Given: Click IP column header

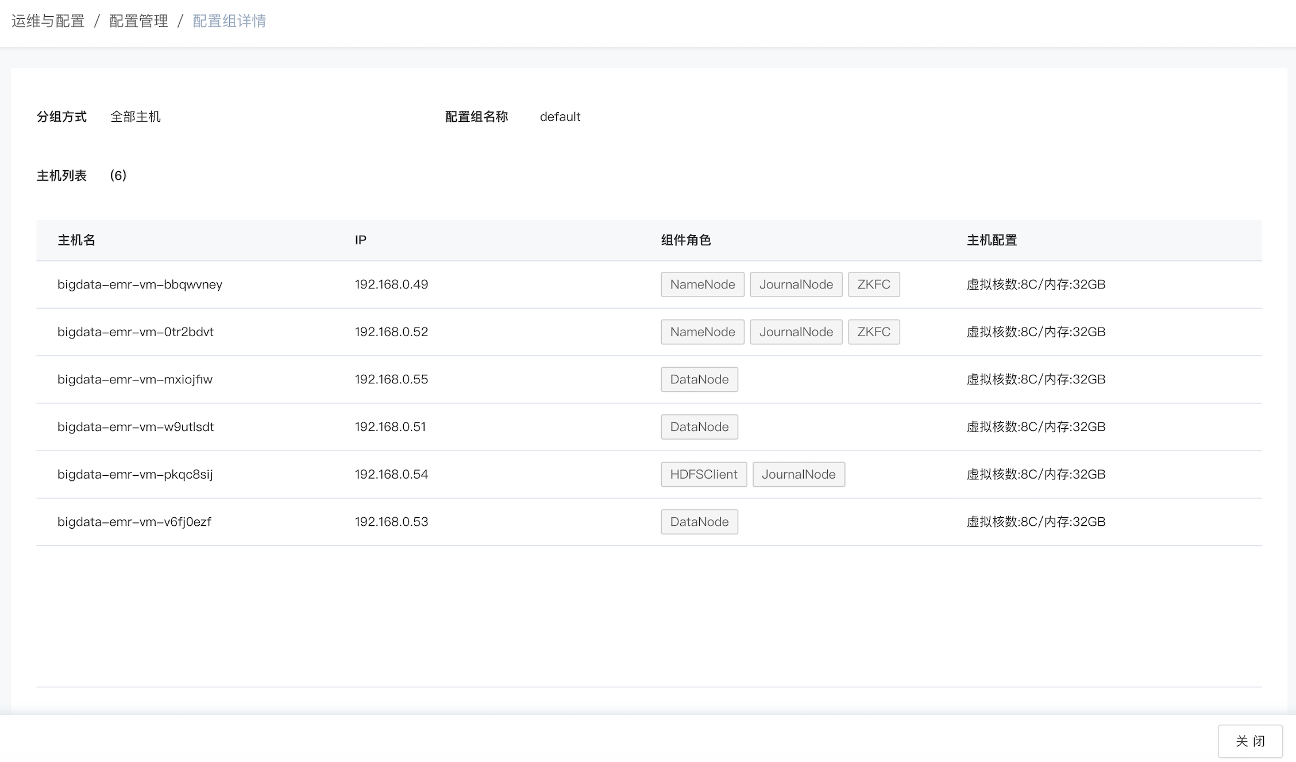Looking at the screenshot, I should tap(361, 240).
